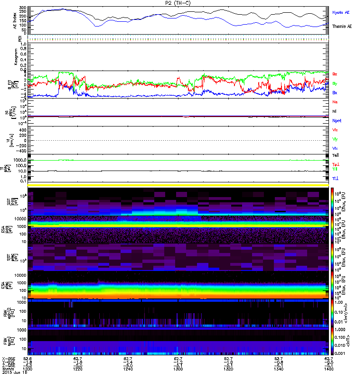Click the 1220 time tick label

click(x=78, y=369)
